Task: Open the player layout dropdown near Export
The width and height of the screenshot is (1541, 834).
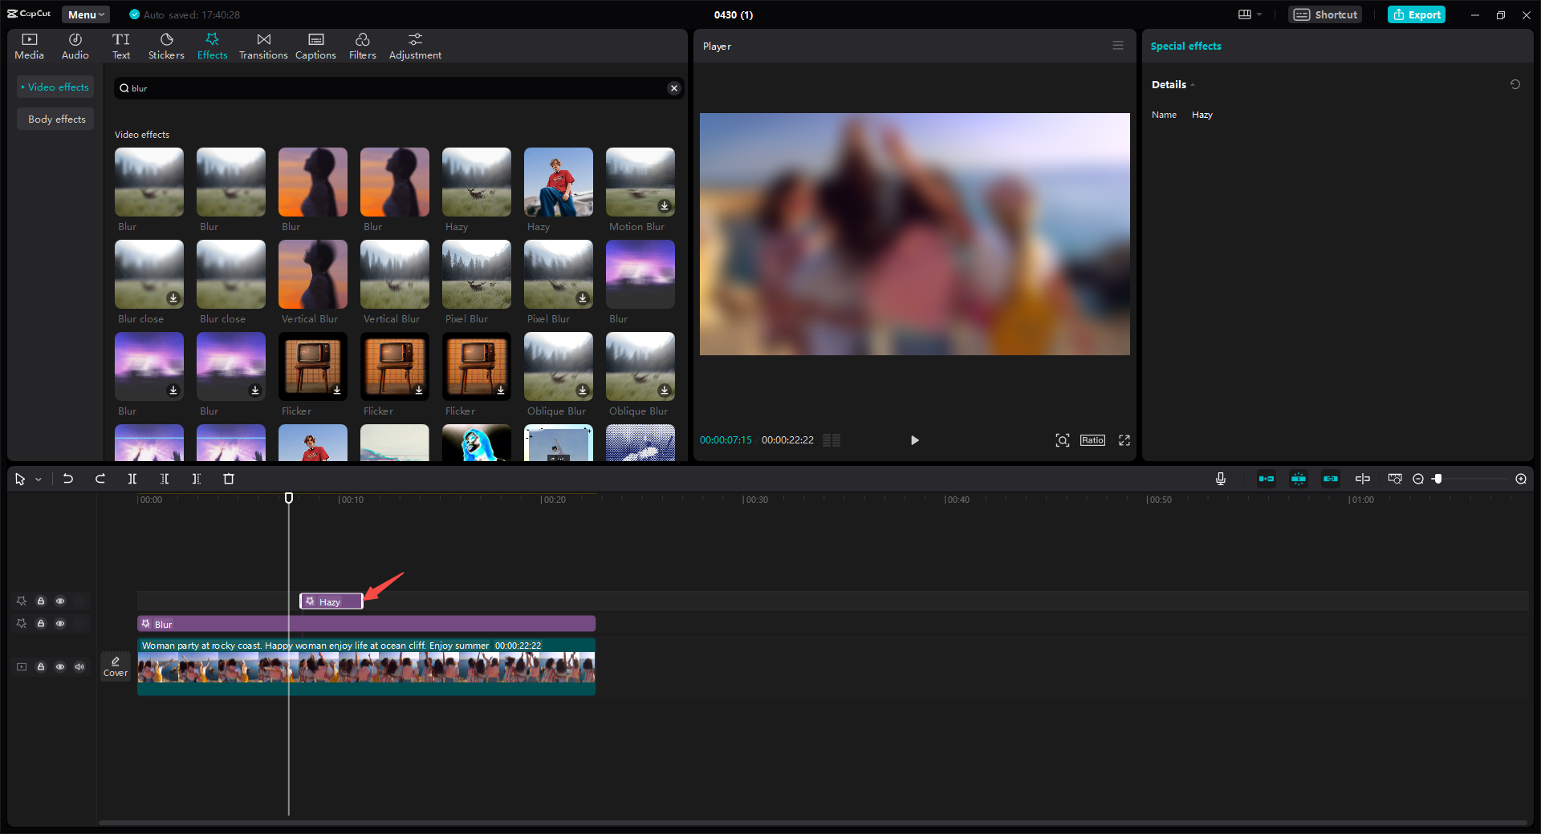Action: (x=1249, y=14)
